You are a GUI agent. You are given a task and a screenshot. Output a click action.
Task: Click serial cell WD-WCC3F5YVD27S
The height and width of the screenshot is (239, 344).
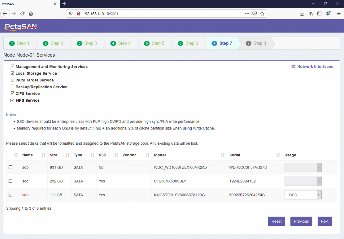[x=248, y=167]
